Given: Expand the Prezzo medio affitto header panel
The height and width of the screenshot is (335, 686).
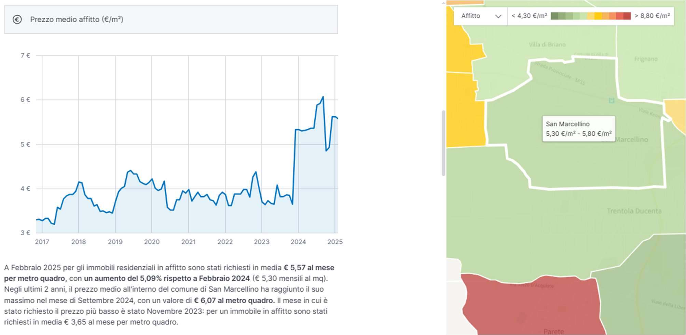Looking at the screenshot, I should 171,19.
